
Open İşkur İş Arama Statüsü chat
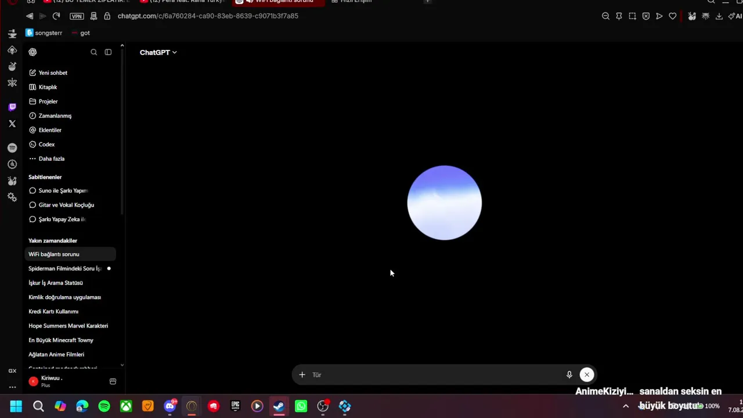click(70, 283)
